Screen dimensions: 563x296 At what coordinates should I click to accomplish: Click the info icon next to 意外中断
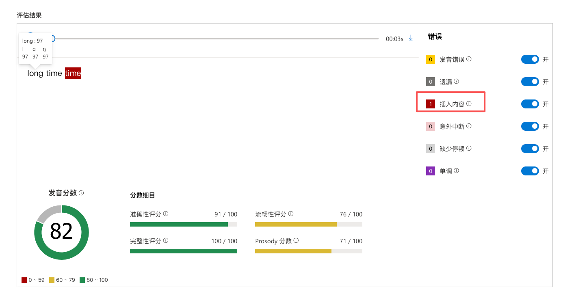(x=469, y=126)
